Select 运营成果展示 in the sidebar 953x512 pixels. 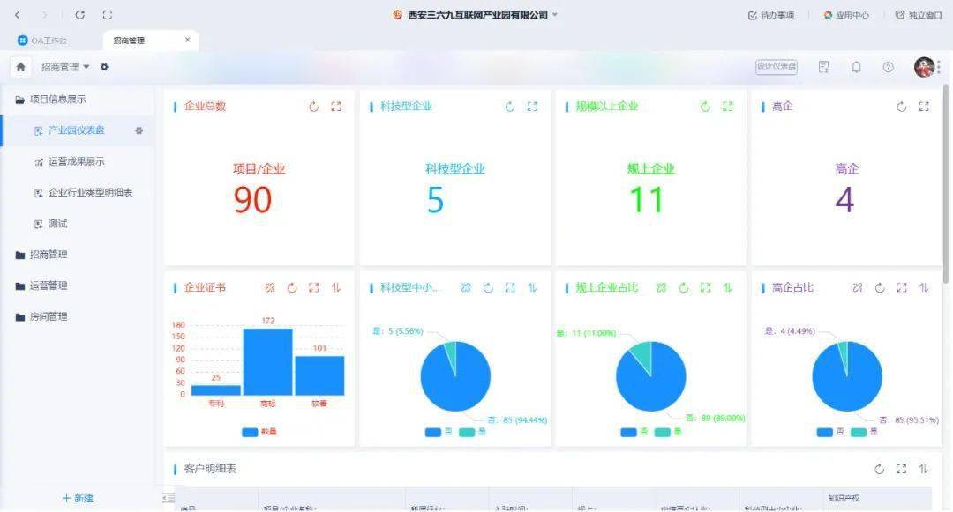[x=77, y=161]
